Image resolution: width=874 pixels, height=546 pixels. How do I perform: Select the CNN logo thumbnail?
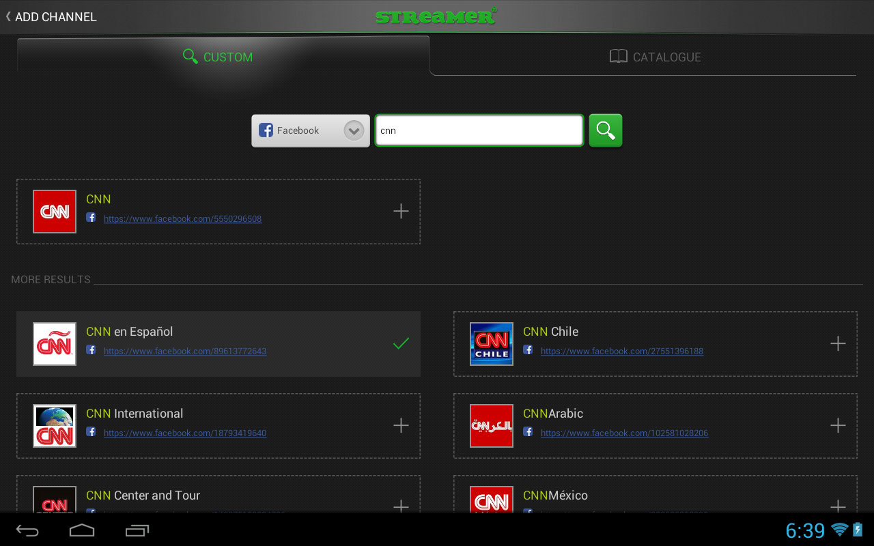[x=55, y=212]
